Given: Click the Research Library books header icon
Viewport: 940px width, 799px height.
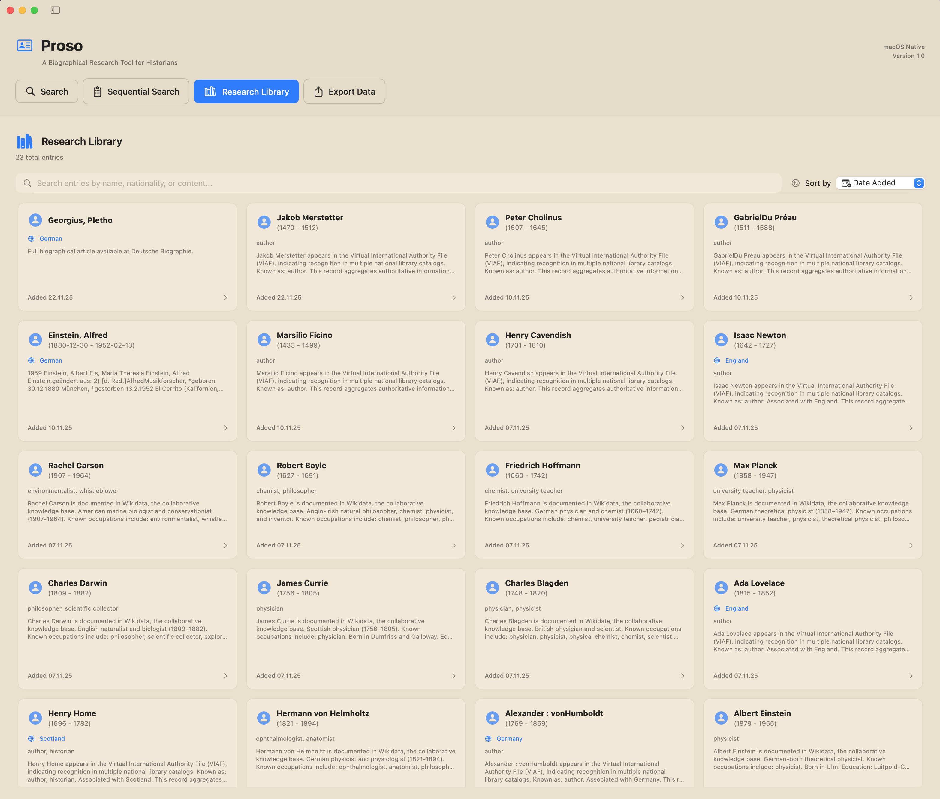Looking at the screenshot, I should [24, 141].
